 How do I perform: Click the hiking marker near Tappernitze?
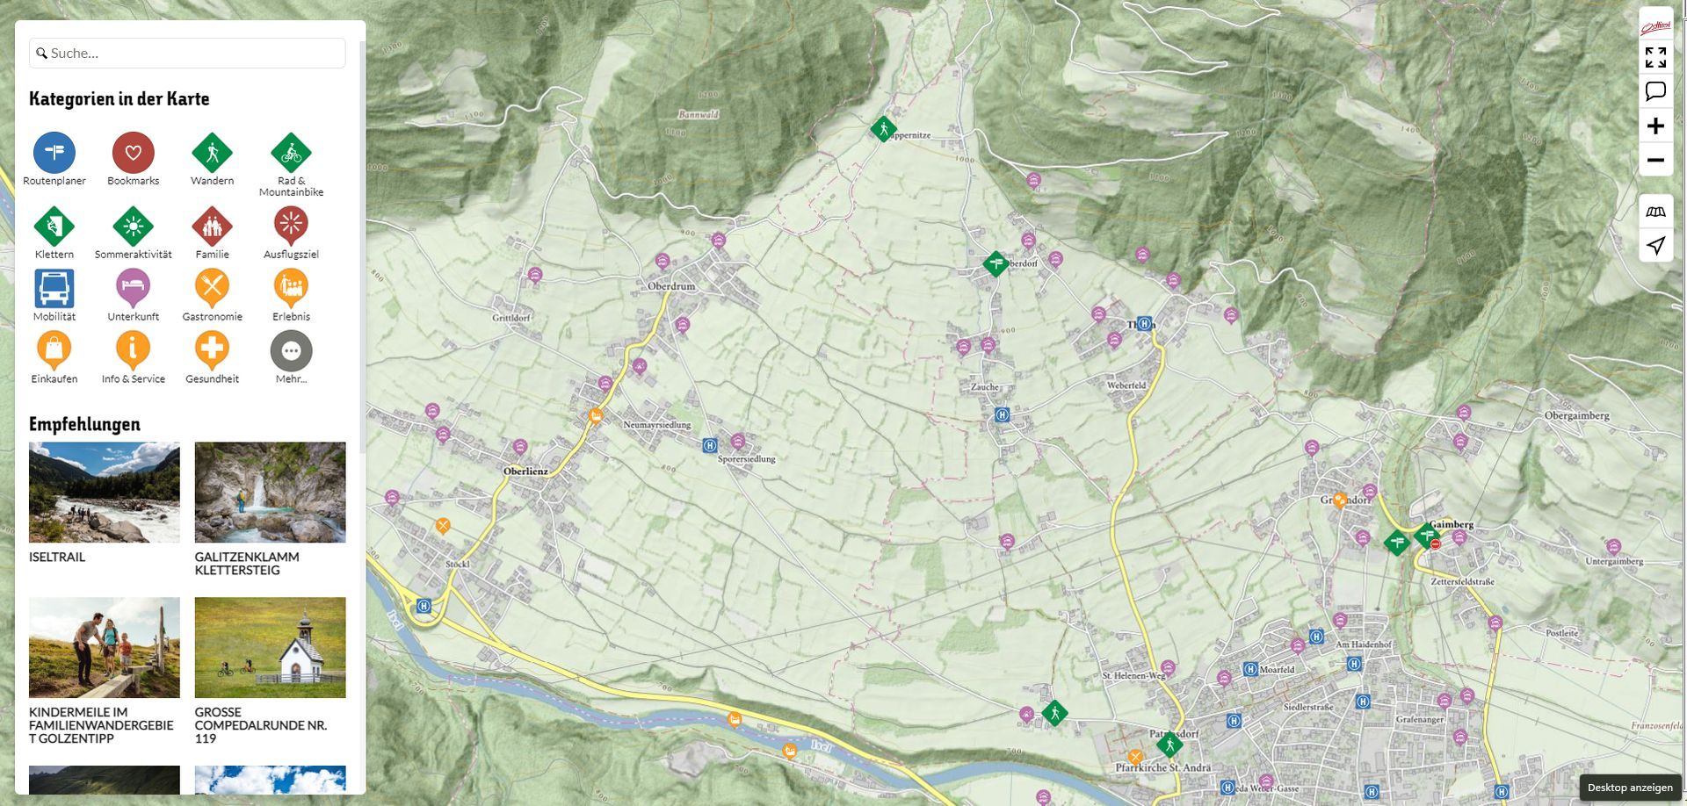tap(882, 129)
